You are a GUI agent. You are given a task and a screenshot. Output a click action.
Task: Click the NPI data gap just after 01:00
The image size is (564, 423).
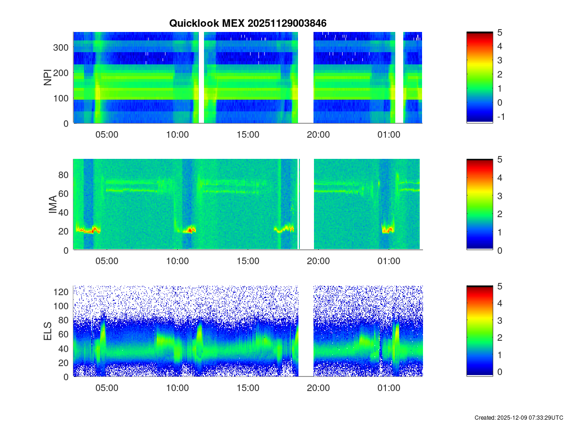point(399,78)
